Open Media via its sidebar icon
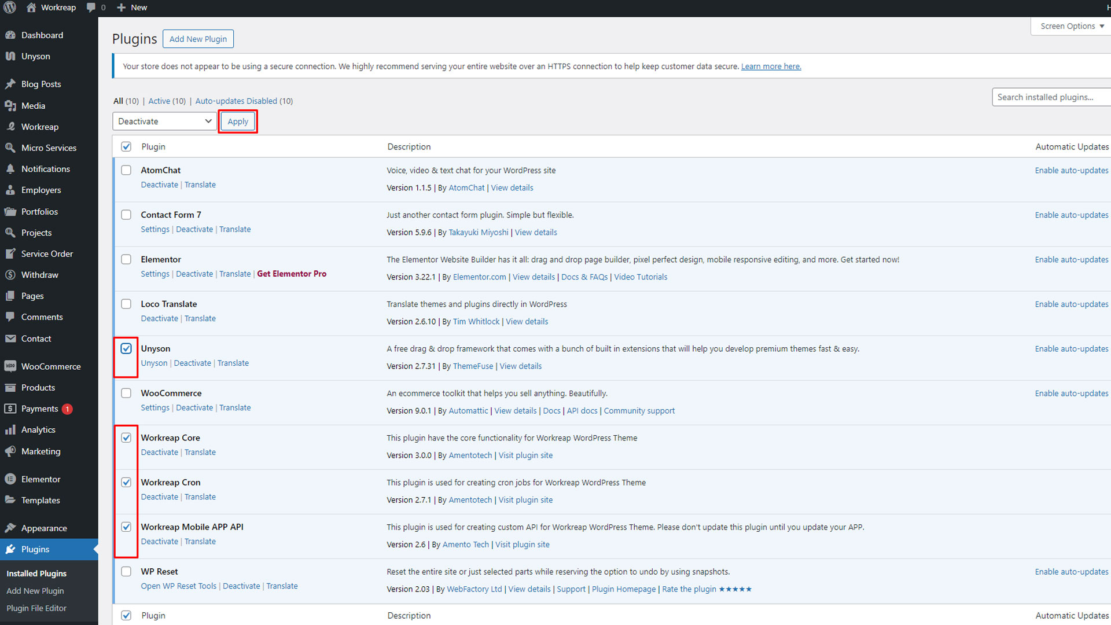 [10, 105]
